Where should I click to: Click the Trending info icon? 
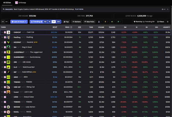click(41, 22)
